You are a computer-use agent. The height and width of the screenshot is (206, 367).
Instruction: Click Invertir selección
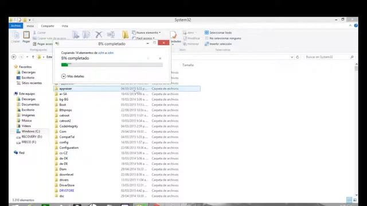coord(218,44)
